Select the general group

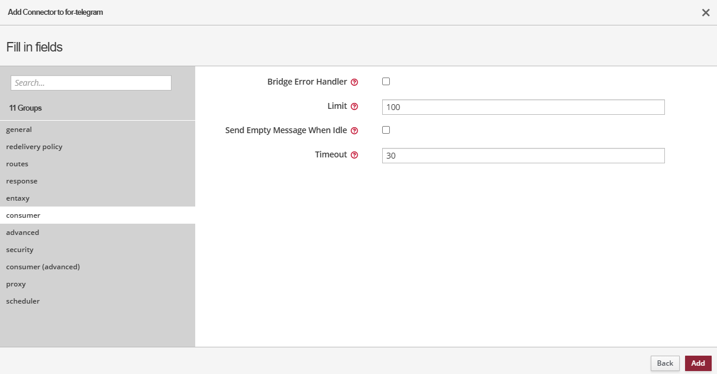[19, 130]
